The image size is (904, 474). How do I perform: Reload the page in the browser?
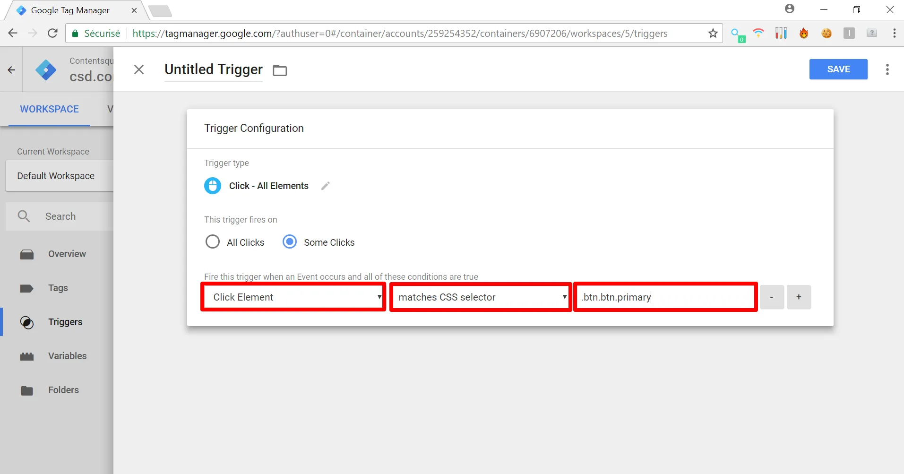click(52, 34)
